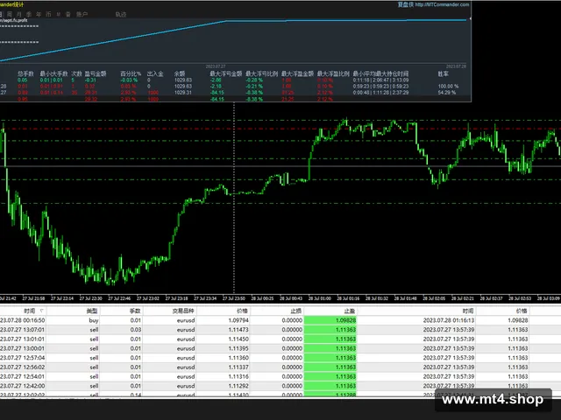Open the 轨迹 tab

tap(121, 14)
